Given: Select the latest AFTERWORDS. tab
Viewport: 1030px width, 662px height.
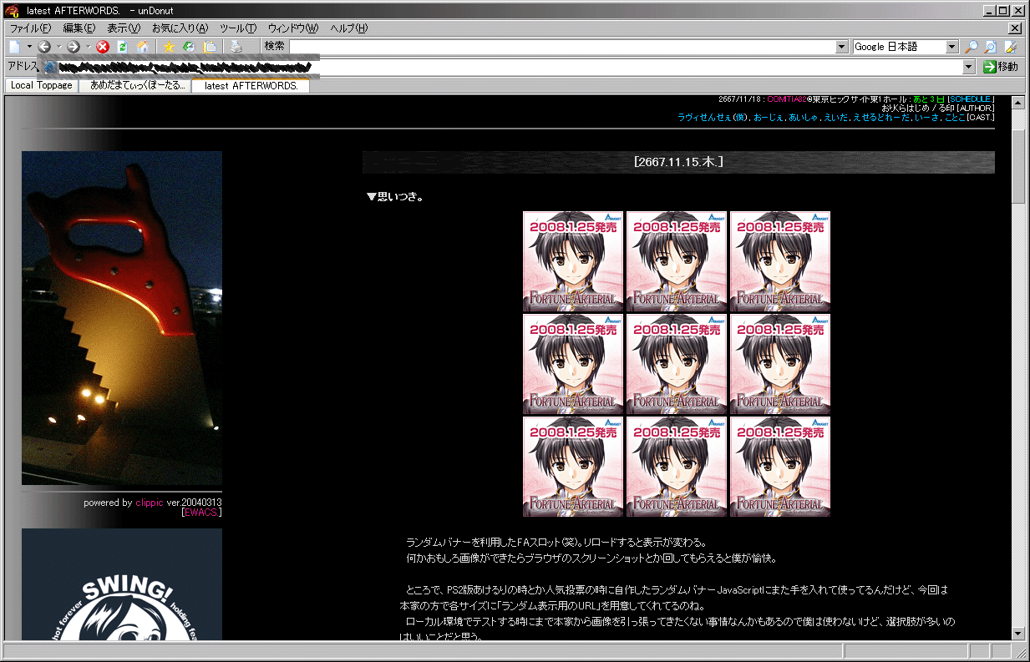Looking at the screenshot, I should coord(251,85).
